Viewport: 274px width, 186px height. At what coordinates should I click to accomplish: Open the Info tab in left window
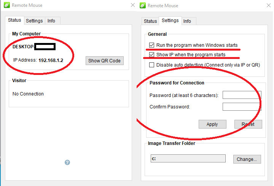tap(51, 21)
